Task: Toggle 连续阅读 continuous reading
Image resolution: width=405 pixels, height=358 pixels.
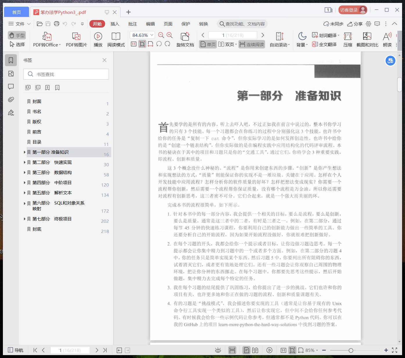Action: (252, 44)
